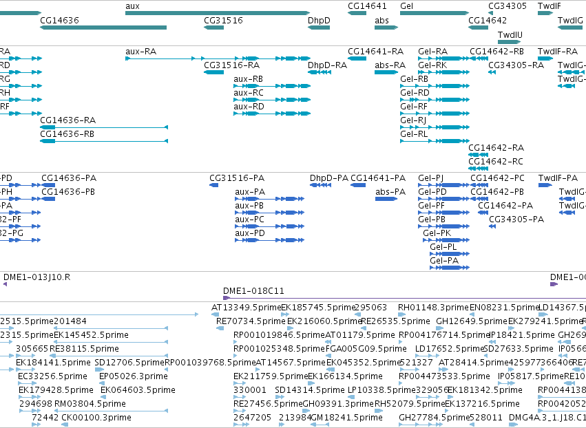586x428 pixels.
Task: Click the TwdlF-PA protein label
Action: click(x=558, y=178)
